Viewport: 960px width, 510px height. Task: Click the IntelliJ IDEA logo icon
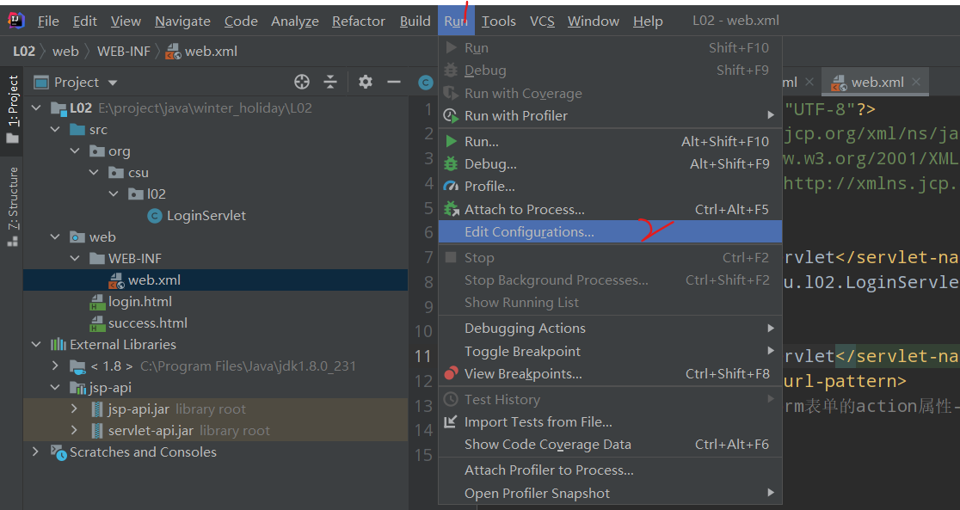(x=16, y=20)
